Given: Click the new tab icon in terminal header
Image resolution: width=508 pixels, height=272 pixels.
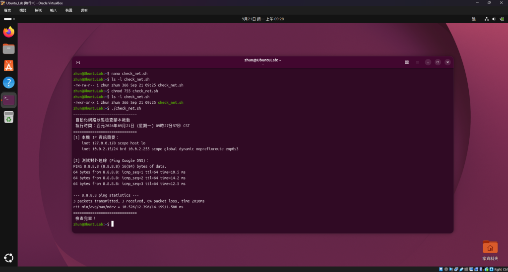Looking at the screenshot, I should [x=78, y=62].
